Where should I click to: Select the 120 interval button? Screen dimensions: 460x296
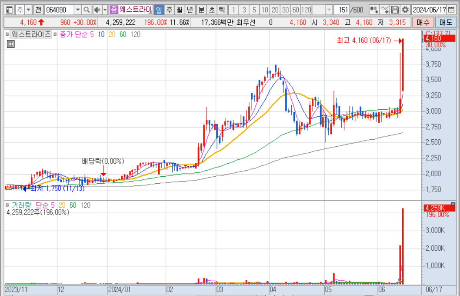pos(306,10)
